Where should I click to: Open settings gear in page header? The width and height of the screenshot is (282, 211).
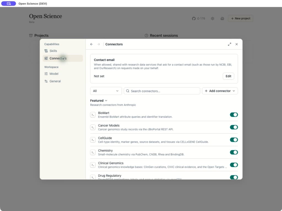click(213, 18)
